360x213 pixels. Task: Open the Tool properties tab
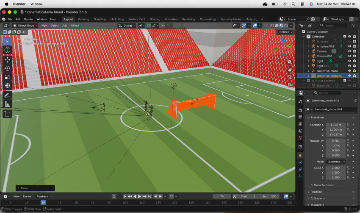(x=300, y=101)
